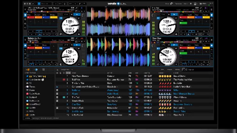The image size is (237, 133).
Task: Click eject icon on the top-left deck
Action: [x=79, y=34]
